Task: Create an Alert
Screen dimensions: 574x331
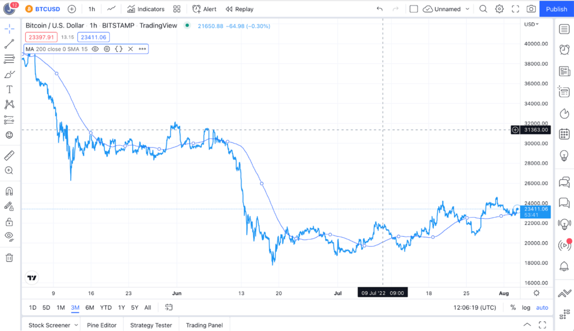Action: 204,9
